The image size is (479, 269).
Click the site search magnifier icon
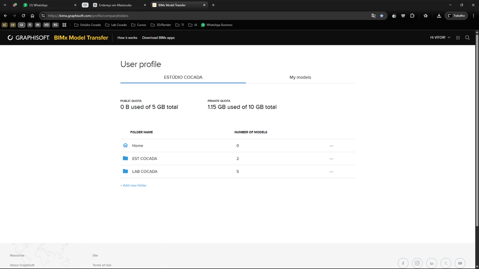tap(467, 37)
